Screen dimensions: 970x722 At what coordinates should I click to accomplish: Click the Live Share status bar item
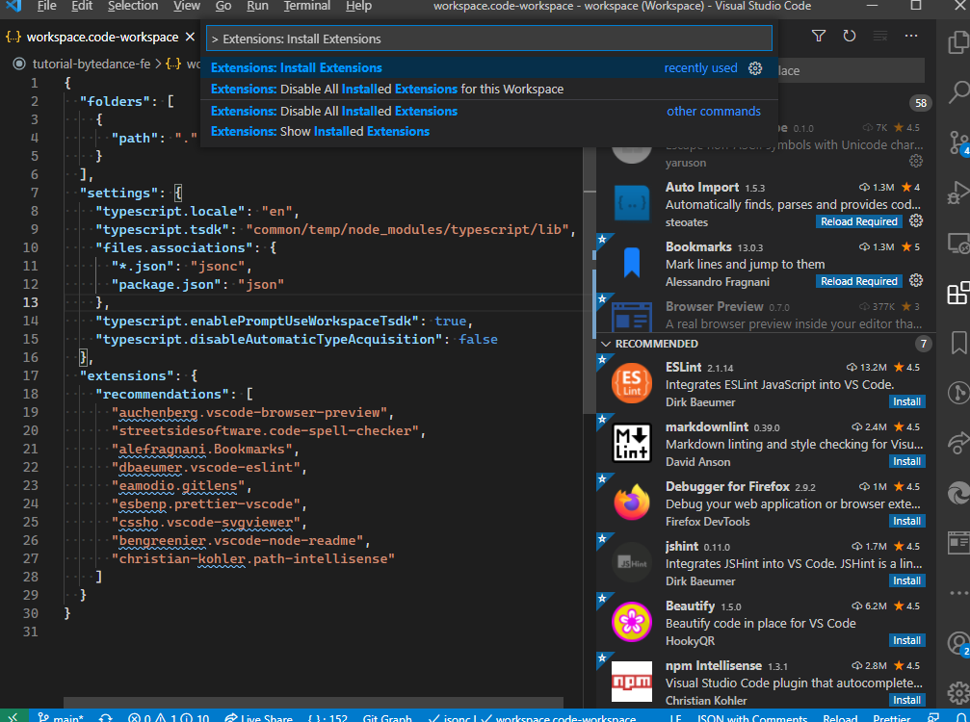[x=258, y=718]
